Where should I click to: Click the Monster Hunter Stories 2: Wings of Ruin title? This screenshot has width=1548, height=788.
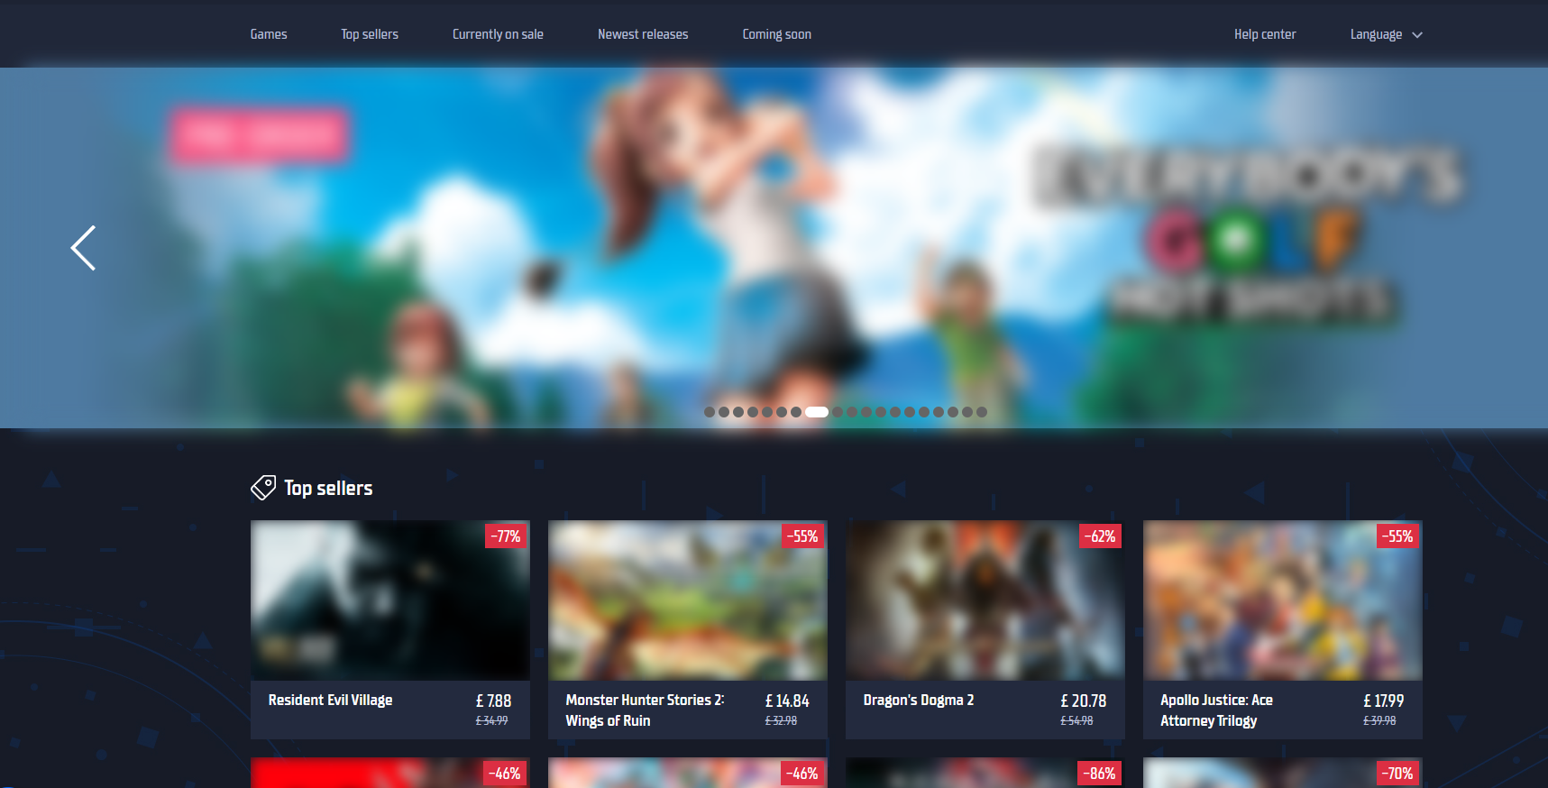click(x=645, y=710)
